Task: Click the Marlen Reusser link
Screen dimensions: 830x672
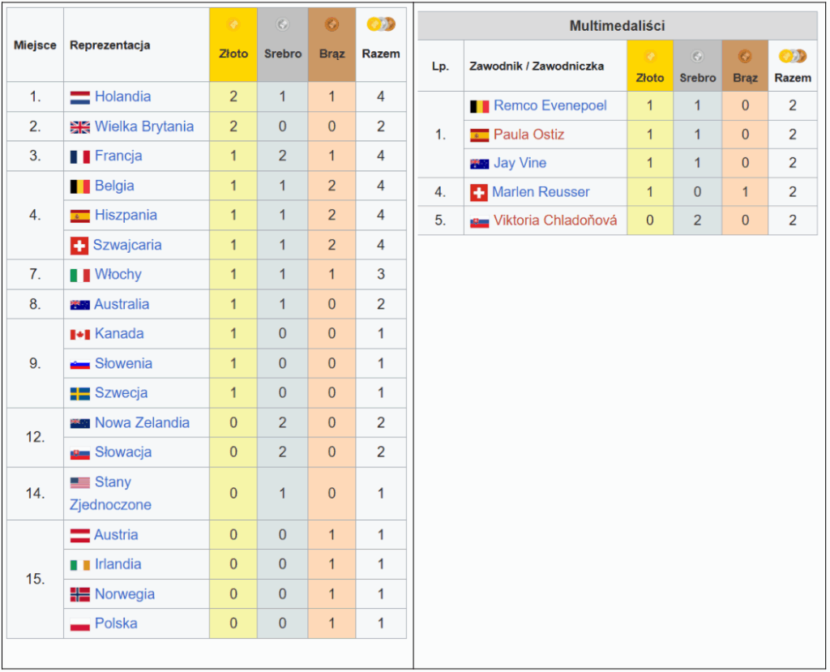Action: (x=541, y=192)
